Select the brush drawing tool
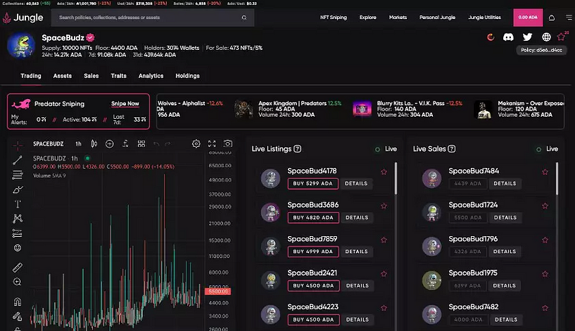The width and height of the screenshot is (575, 331). pyautogui.click(x=17, y=190)
